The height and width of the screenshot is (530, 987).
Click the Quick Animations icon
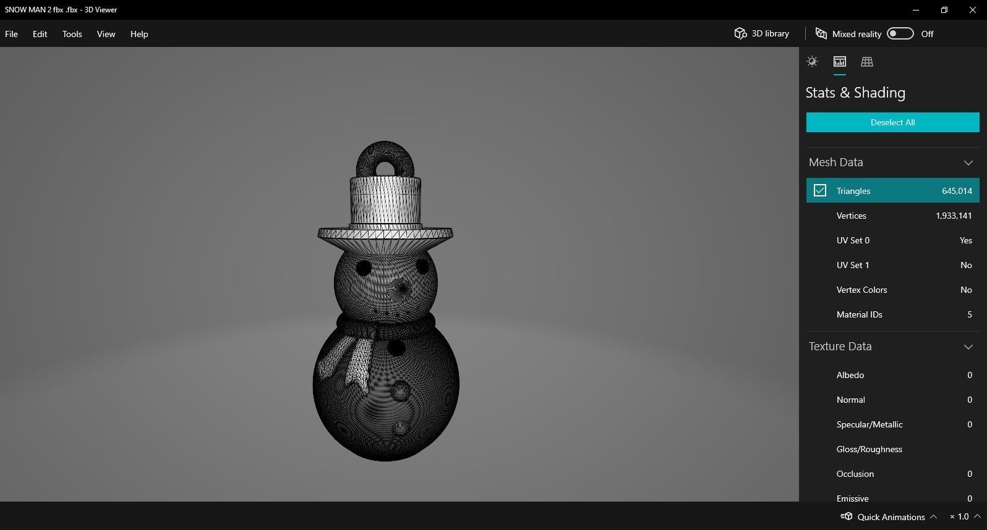846,516
